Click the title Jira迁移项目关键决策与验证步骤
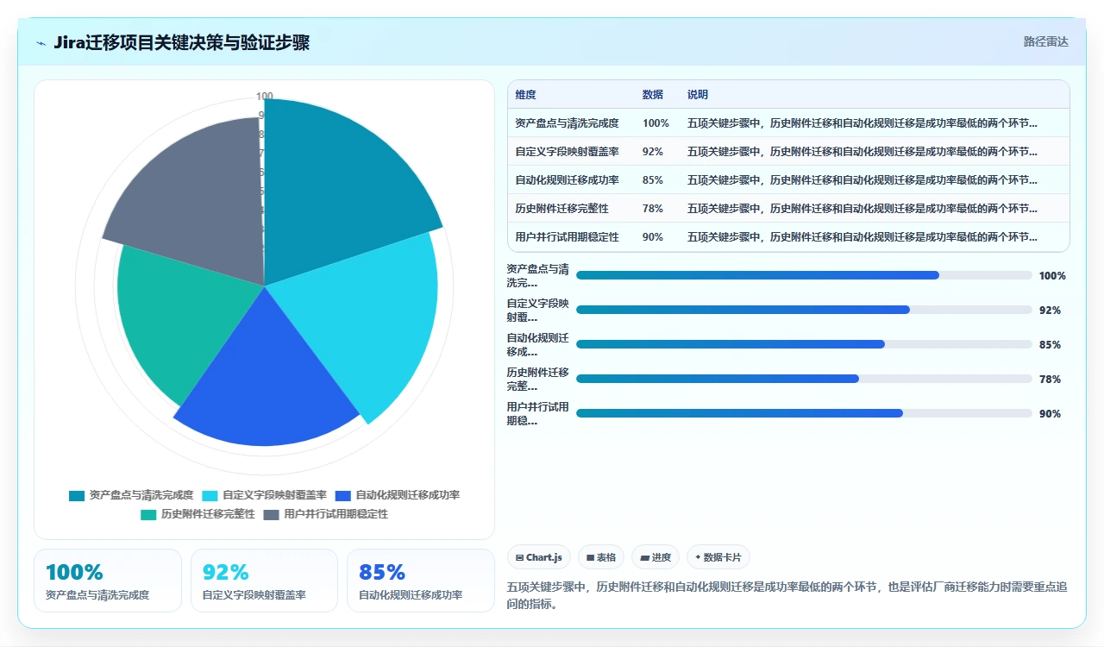The height and width of the screenshot is (647, 1104). pyautogui.click(x=181, y=42)
